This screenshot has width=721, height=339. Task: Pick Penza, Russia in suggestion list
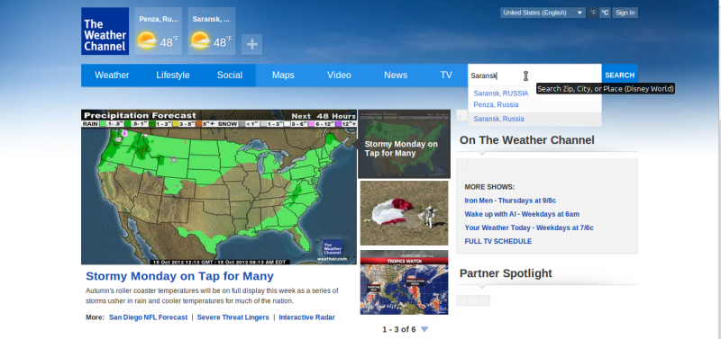(496, 104)
